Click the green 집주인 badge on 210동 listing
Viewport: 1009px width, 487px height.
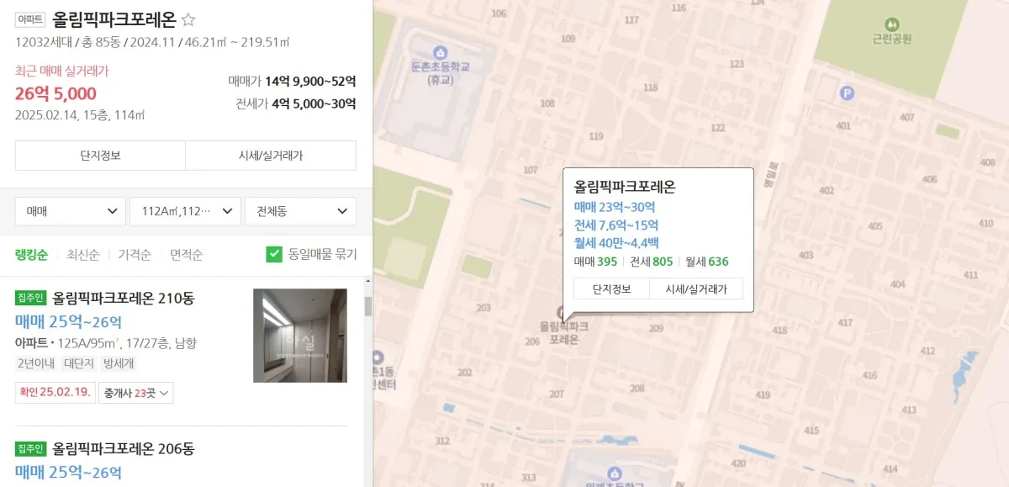pos(31,297)
